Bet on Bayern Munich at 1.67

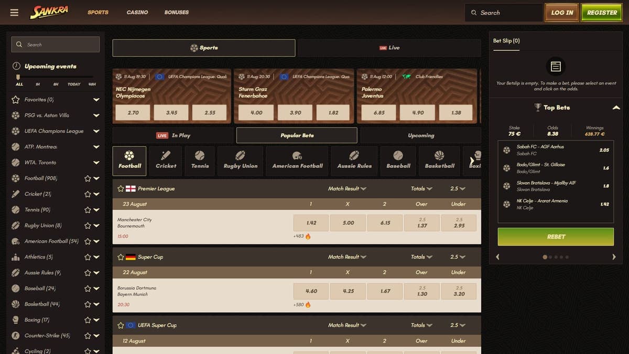[385, 291]
